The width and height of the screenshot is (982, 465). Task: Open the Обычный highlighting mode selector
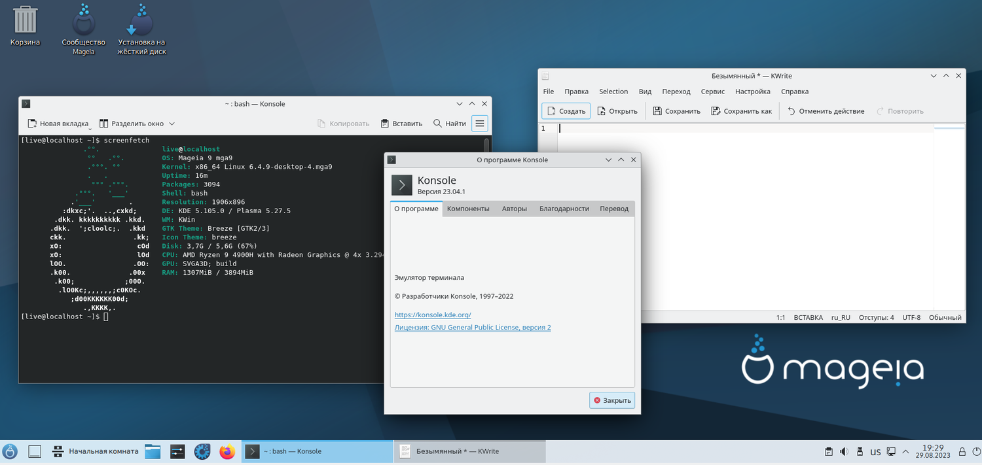945,318
